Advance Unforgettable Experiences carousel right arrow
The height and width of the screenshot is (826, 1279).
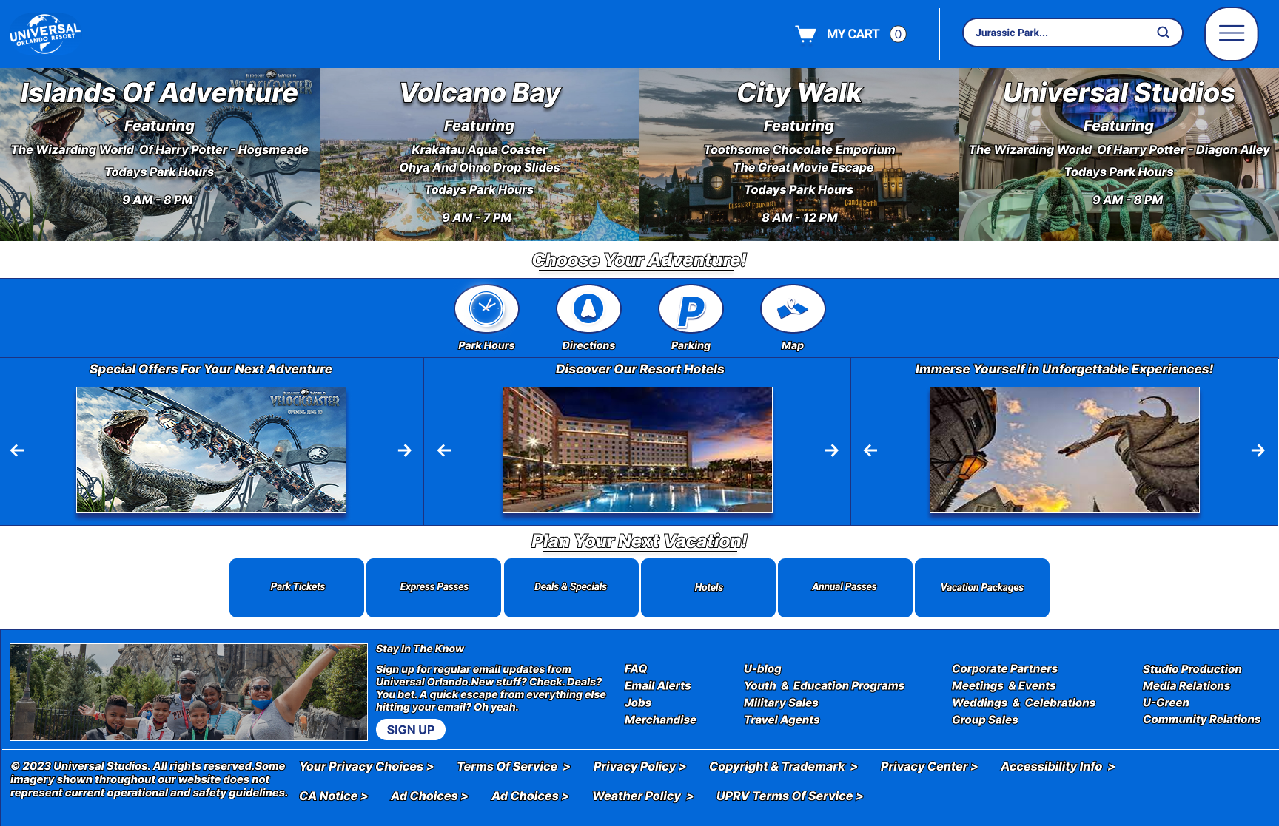point(1258,450)
